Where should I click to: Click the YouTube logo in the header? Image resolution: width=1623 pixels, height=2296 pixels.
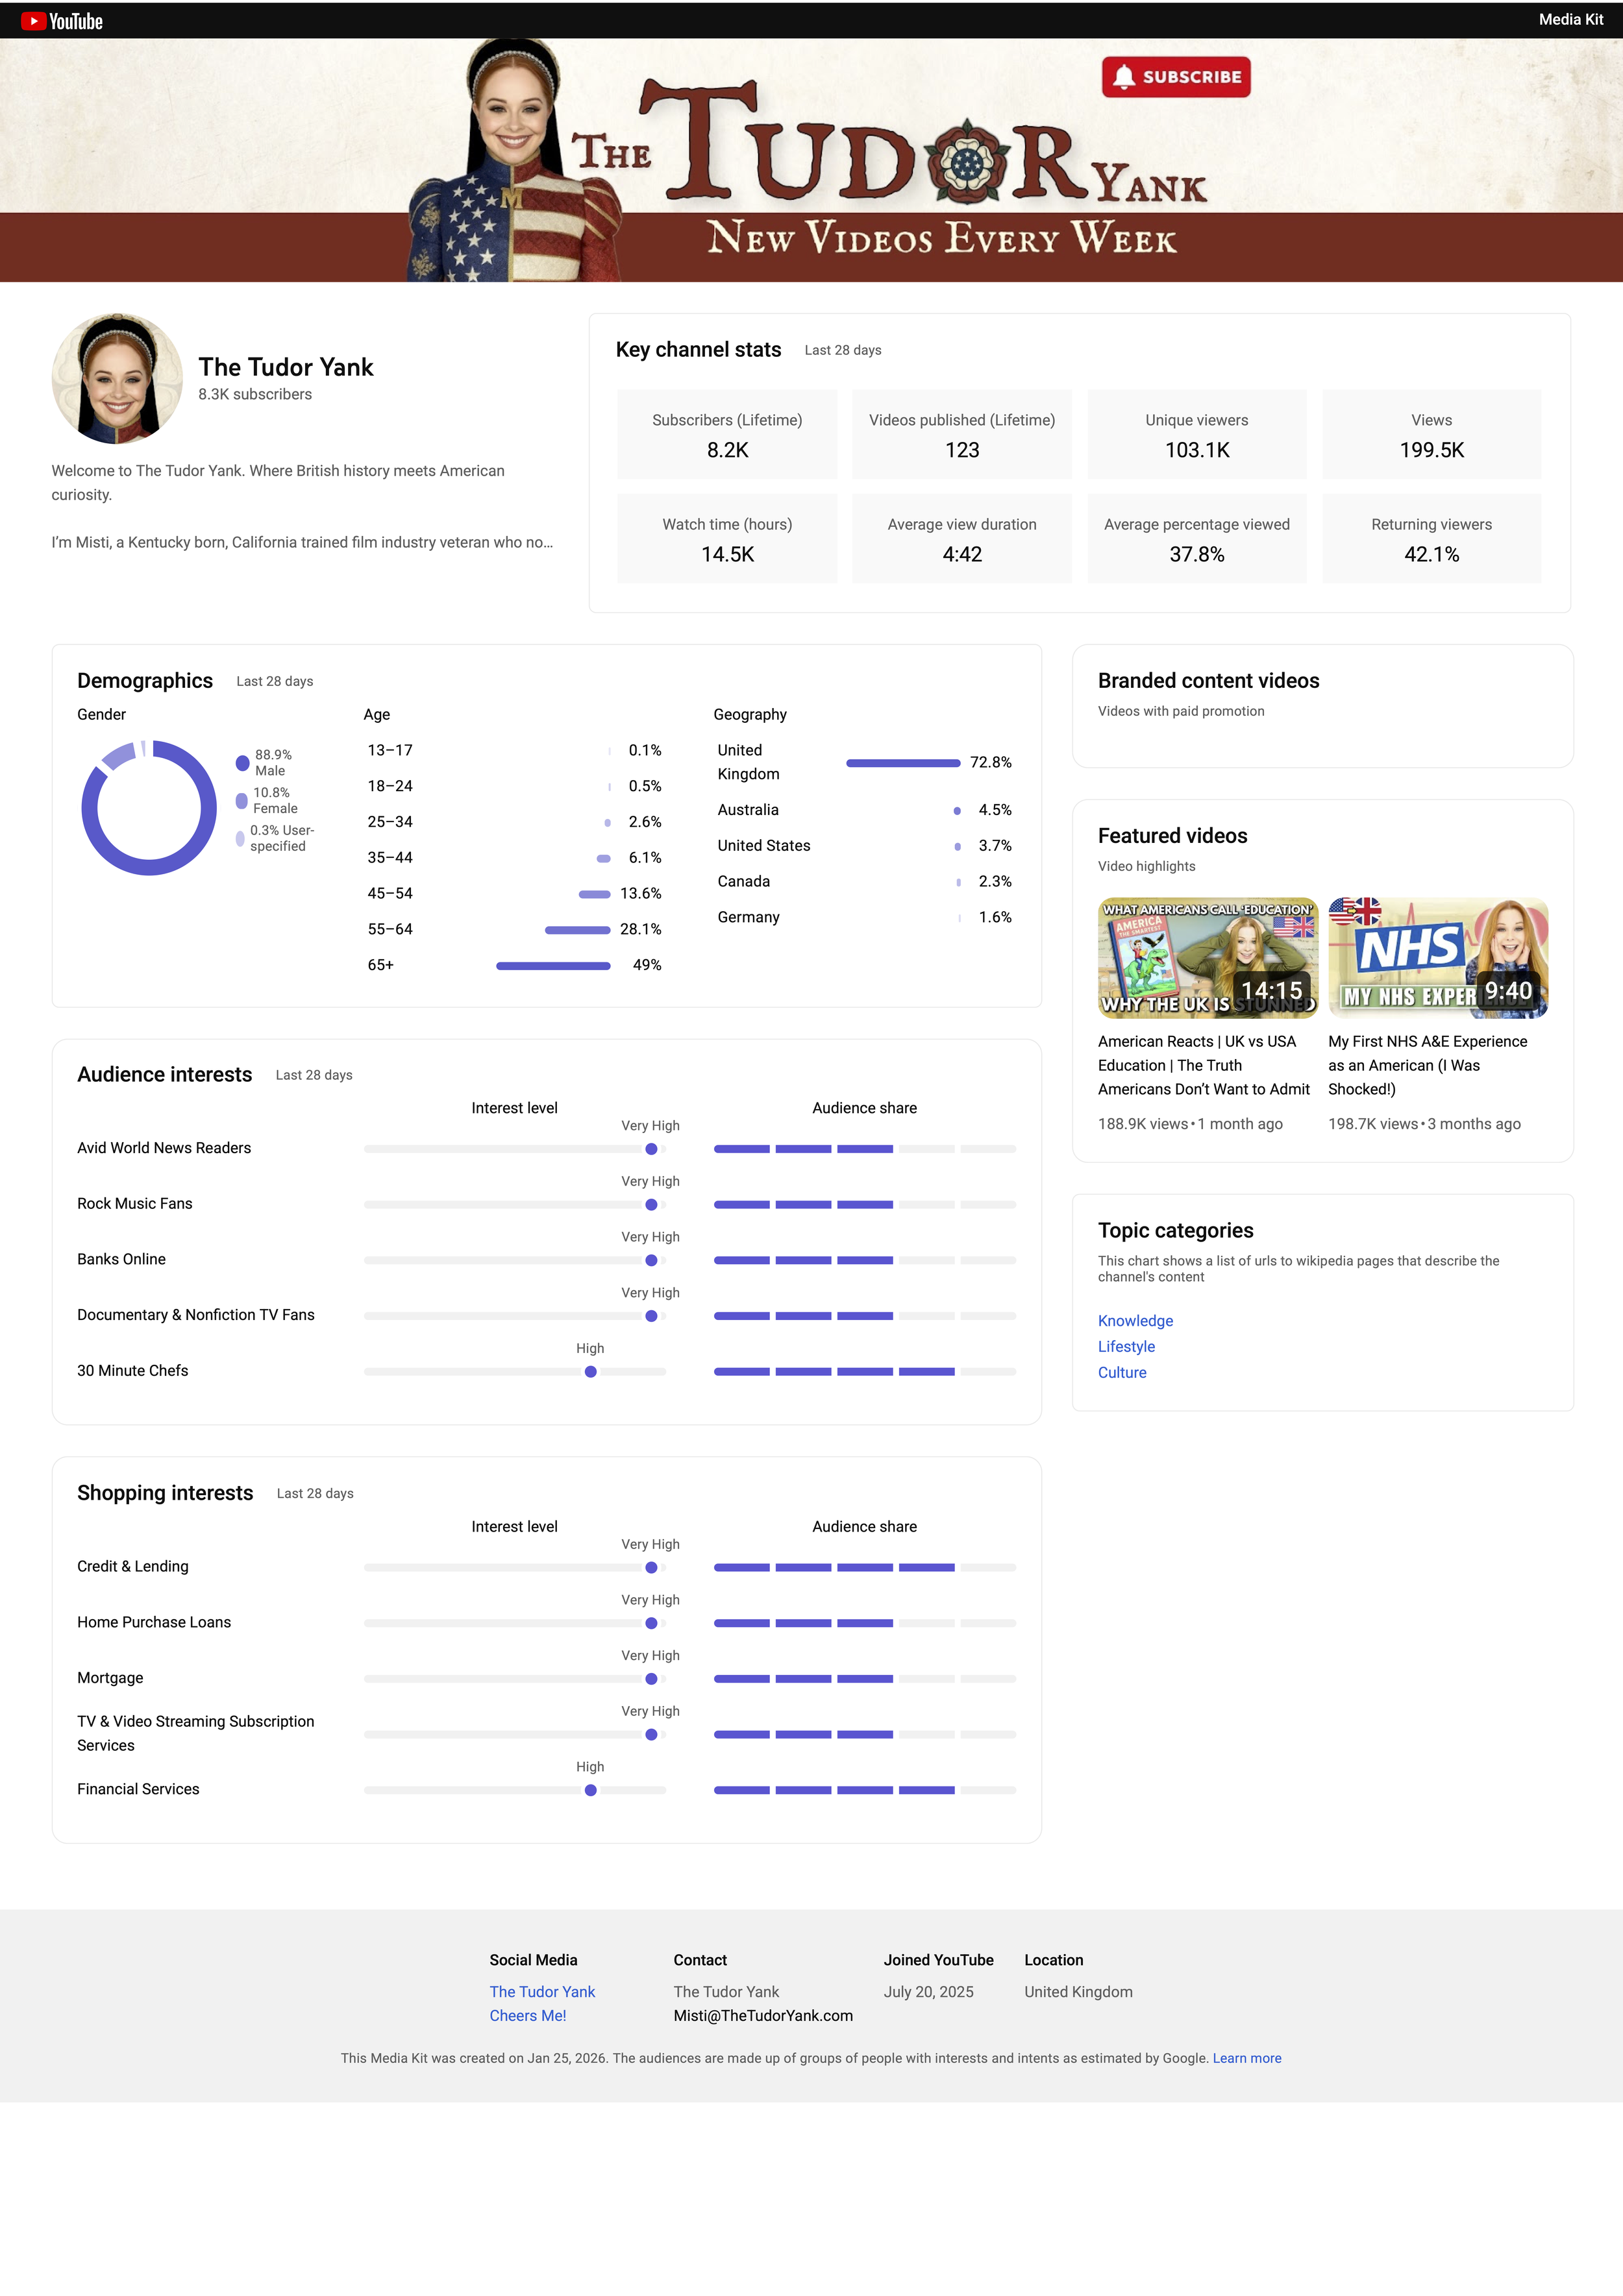[62, 21]
